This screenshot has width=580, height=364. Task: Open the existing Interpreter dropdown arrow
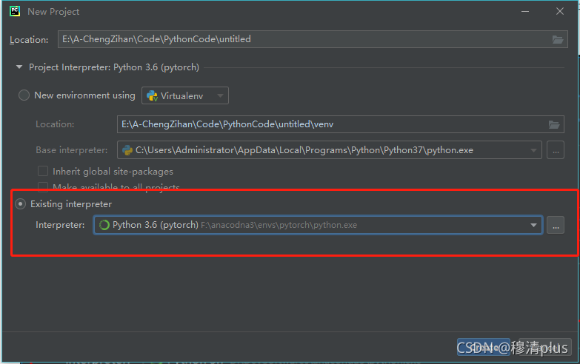(x=533, y=225)
